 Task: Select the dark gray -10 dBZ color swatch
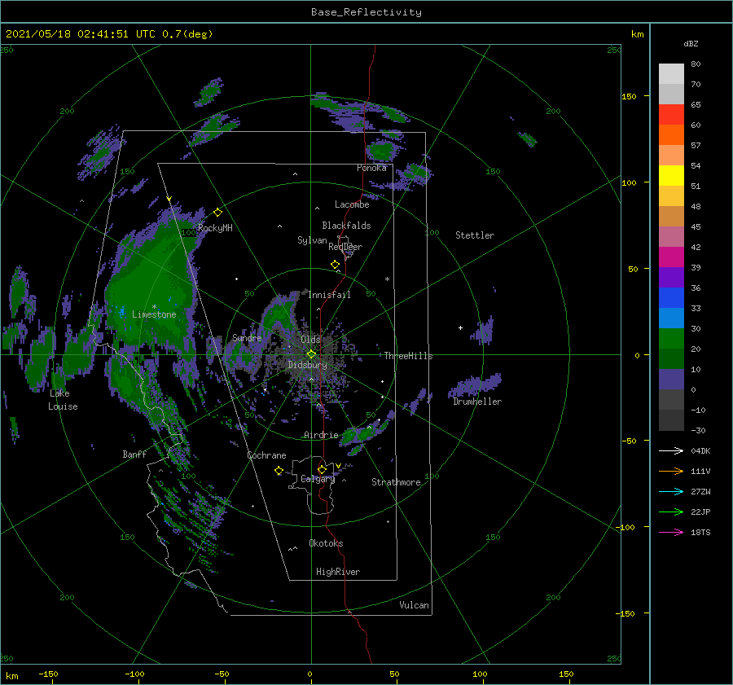(x=671, y=419)
